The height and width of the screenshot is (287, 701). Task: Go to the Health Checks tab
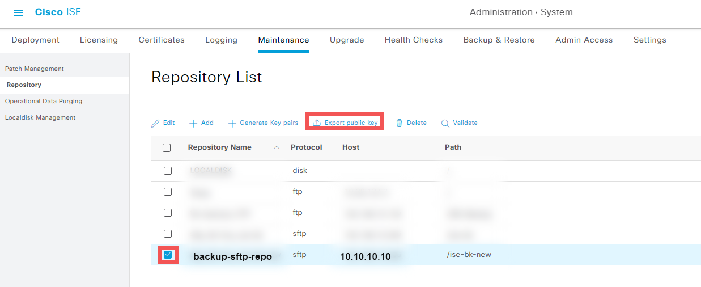[414, 40]
